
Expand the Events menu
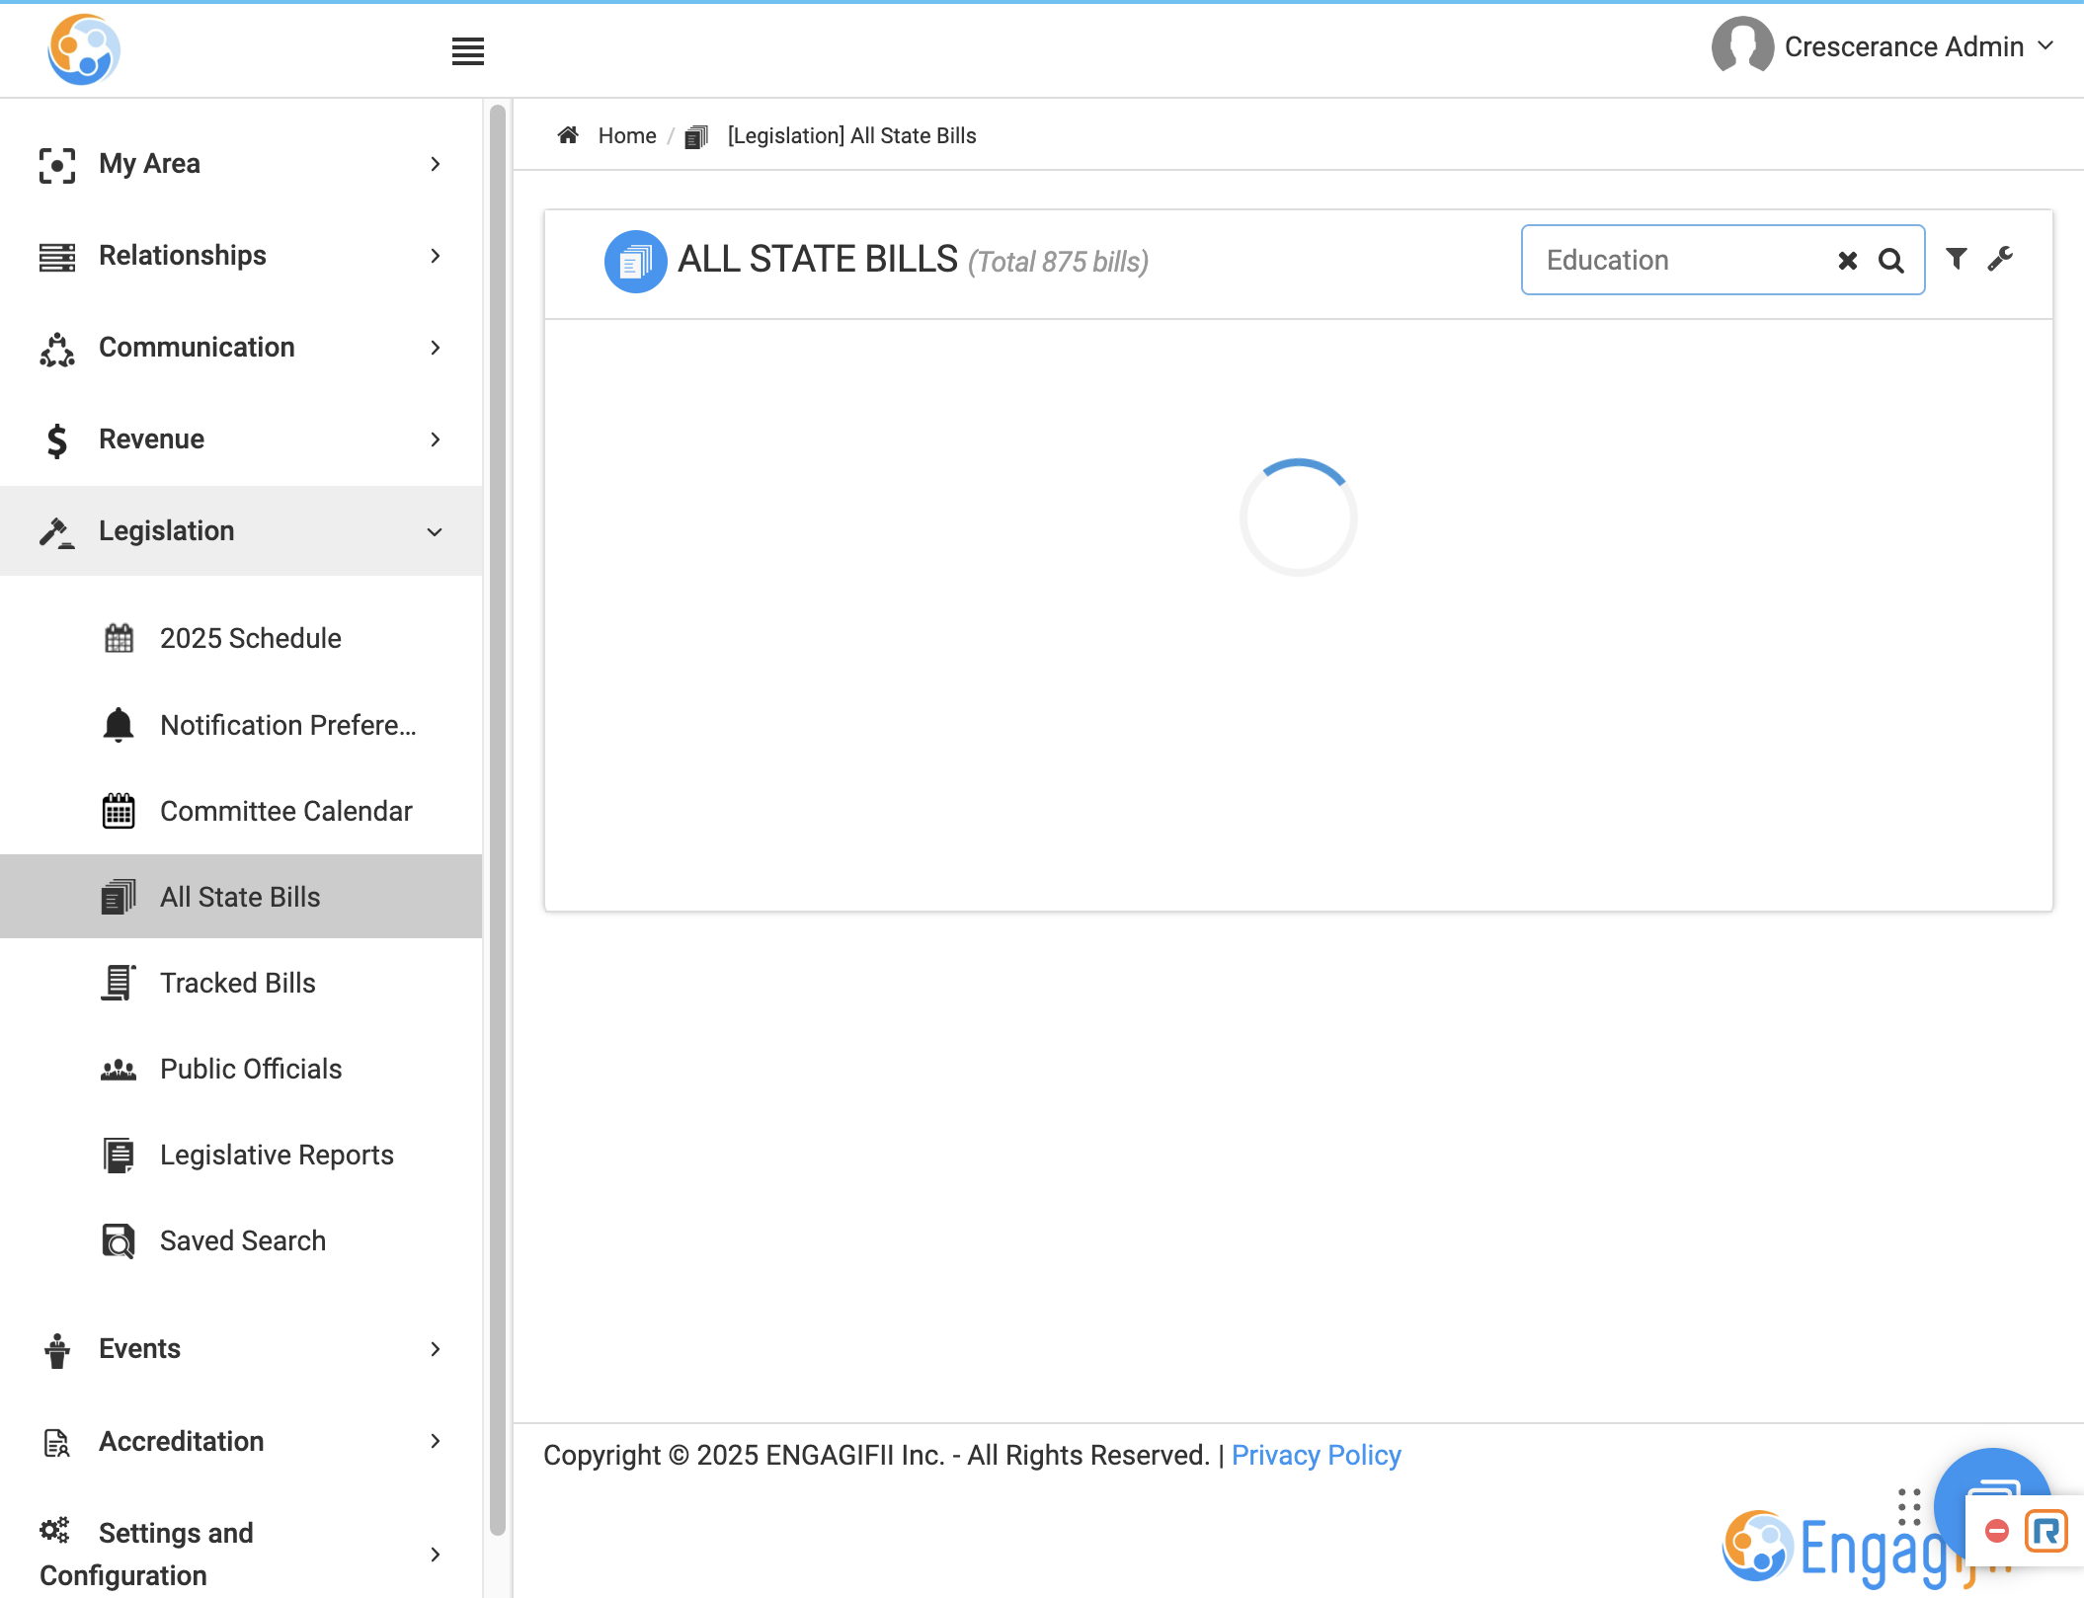pyautogui.click(x=241, y=1349)
